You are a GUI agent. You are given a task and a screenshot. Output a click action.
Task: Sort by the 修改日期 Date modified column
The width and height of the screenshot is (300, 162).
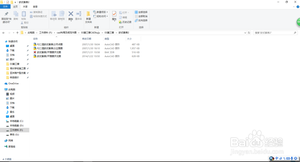click(x=86, y=39)
